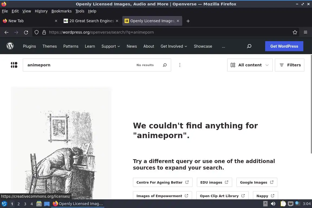Switch to the New Tab browser tab
This screenshot has height=208, width=312.
(x=30, y=21)
